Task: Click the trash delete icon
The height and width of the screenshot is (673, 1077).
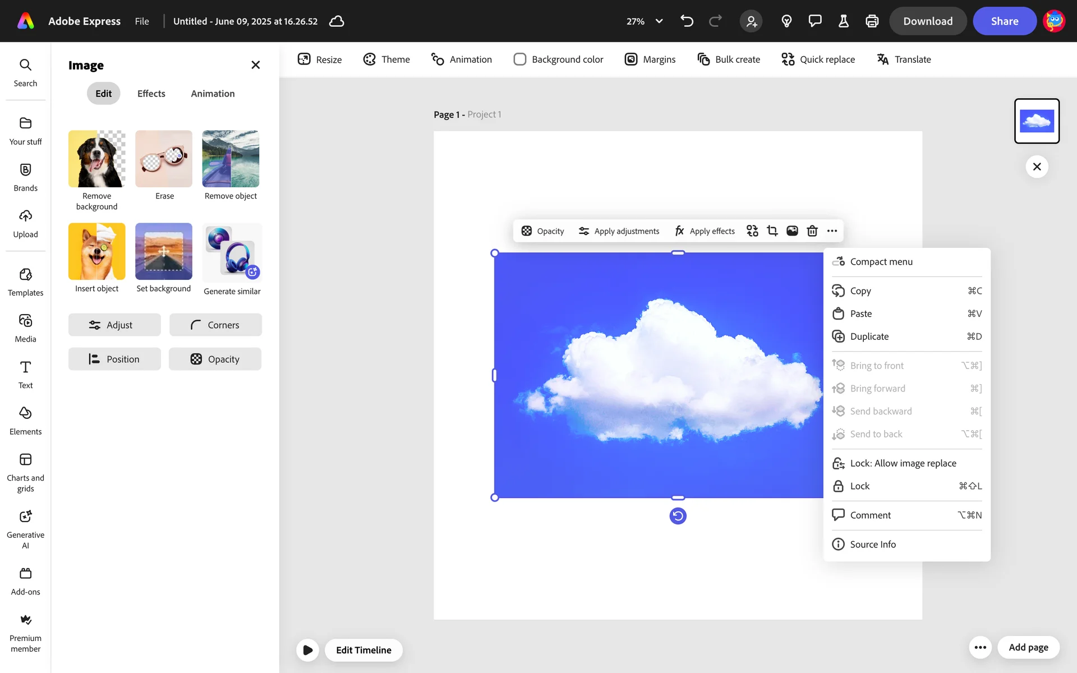Action: [x=812, y=231]
